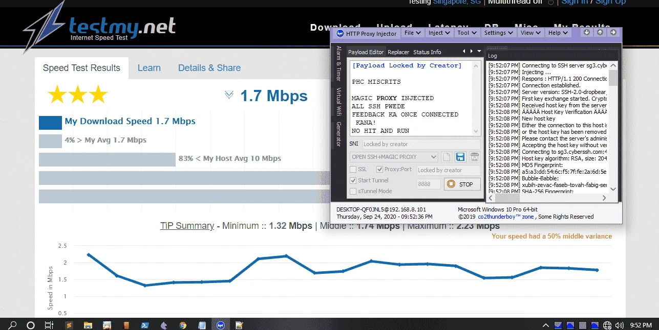
Task: Switch to the Payload Editor tab
Action: (x=366, y=52)
